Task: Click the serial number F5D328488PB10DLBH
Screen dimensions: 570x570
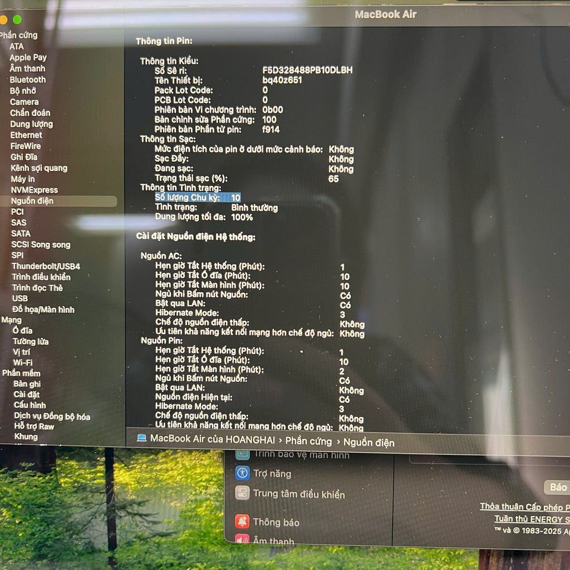Action: [307, 70]
